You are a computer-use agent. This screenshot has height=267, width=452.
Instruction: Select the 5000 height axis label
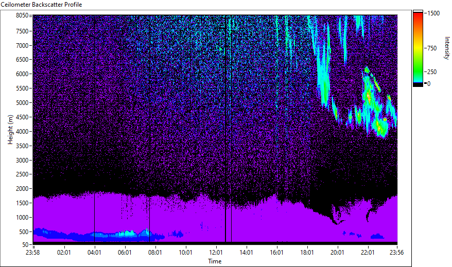point(22,103)
